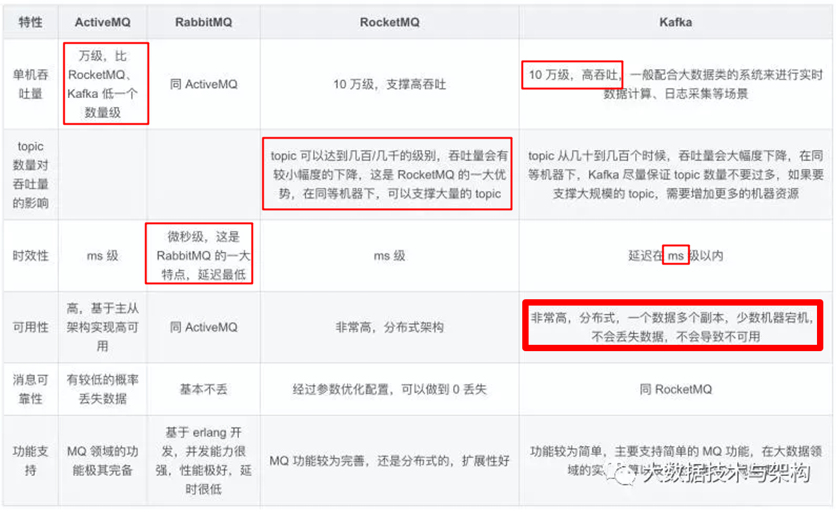Click the '非常高，分布式架构' cell
Screen dimensions: 836x515
coord(389,327)
